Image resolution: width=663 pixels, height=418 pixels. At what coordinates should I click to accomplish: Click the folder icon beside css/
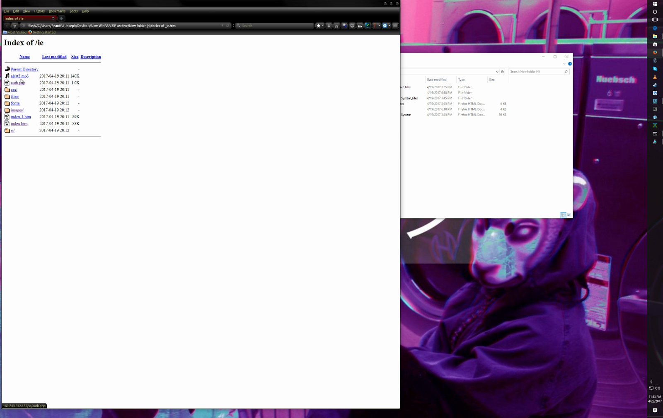[x=7, y=89]
